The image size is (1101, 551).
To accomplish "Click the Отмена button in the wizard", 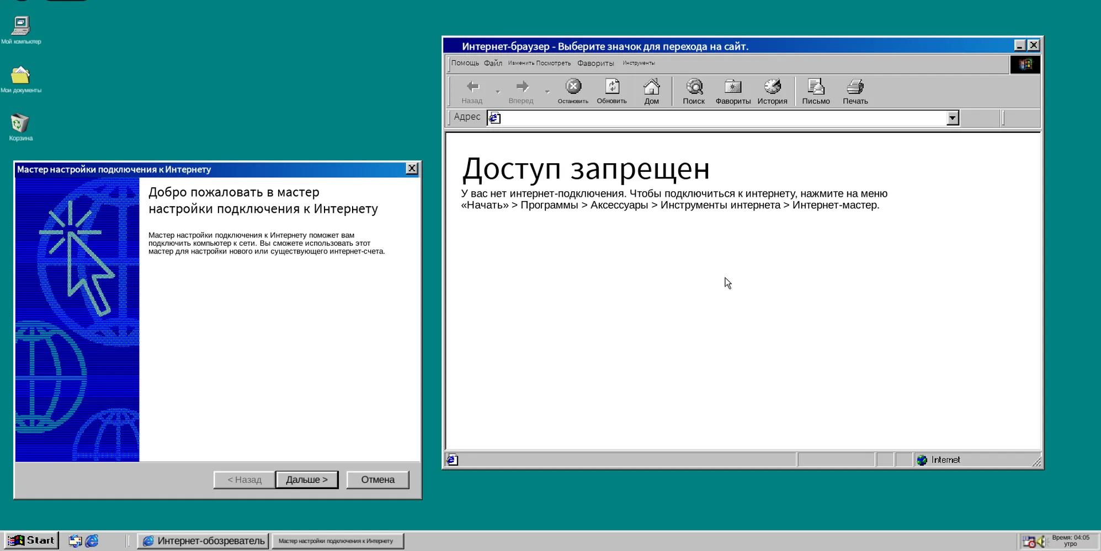I will click(x=378, y=480).
